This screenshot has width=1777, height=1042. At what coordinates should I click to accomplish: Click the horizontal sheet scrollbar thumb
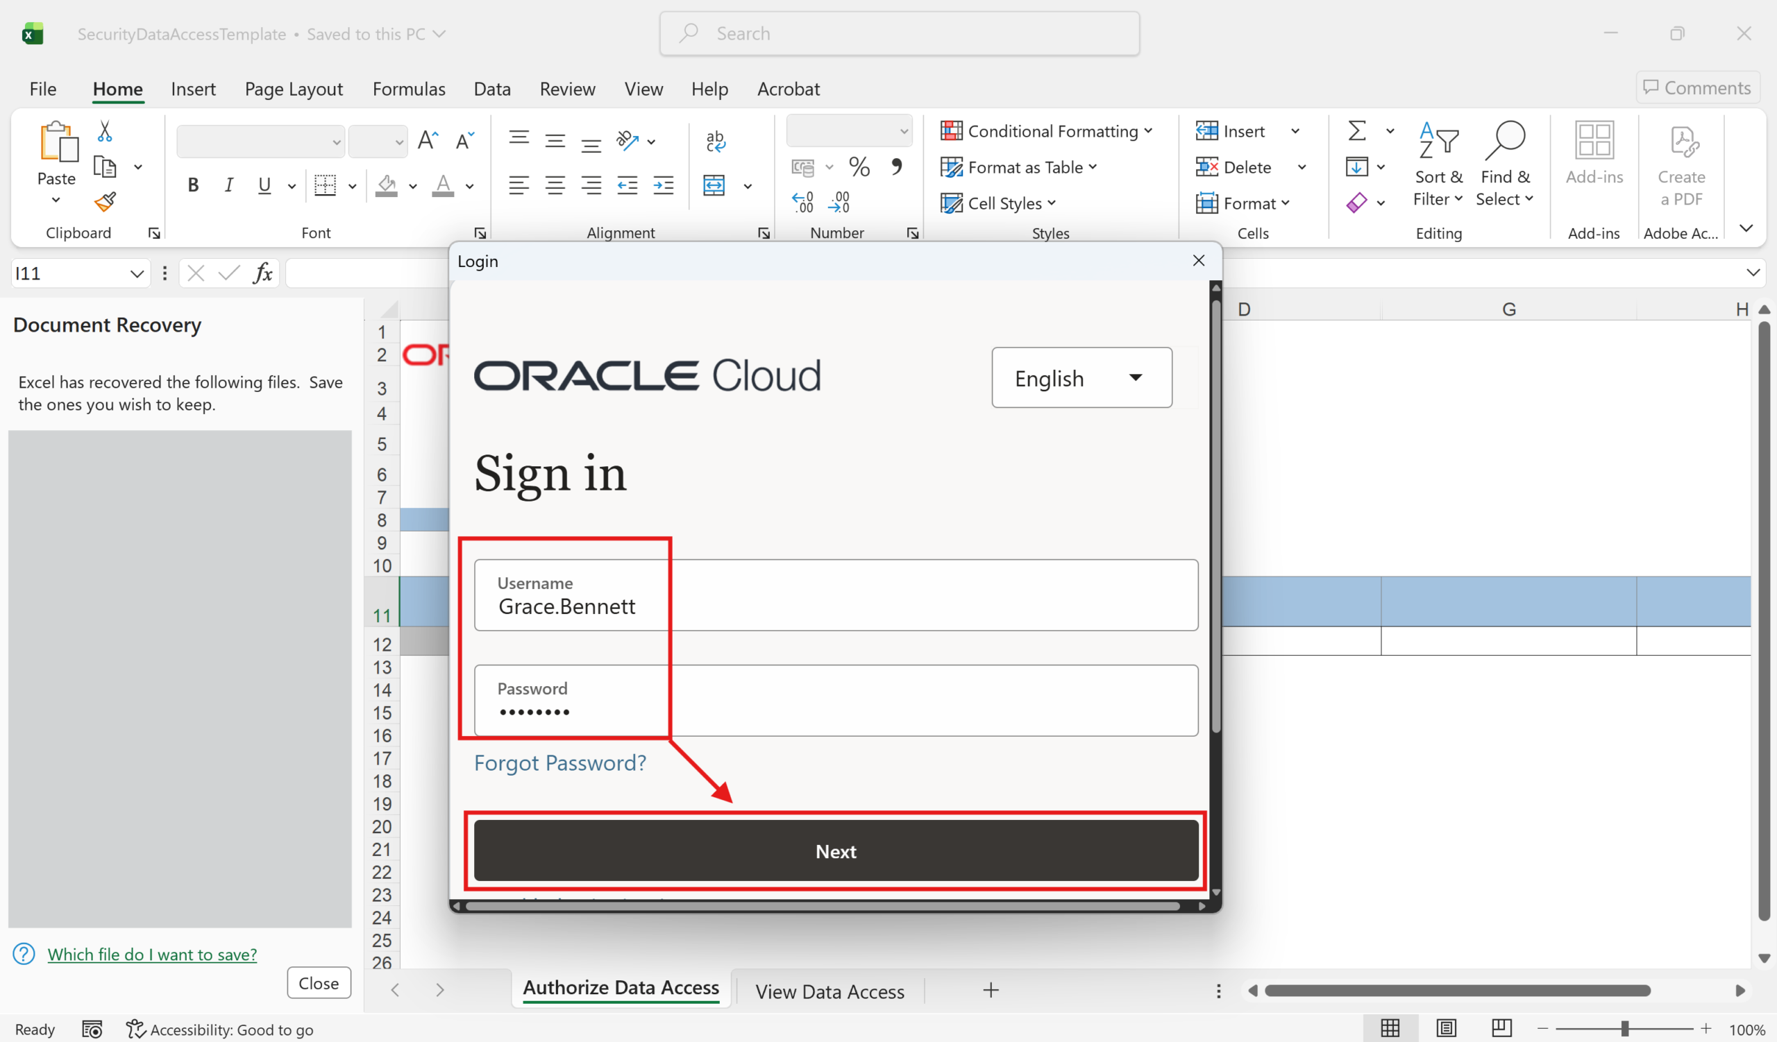point(1457,991)
